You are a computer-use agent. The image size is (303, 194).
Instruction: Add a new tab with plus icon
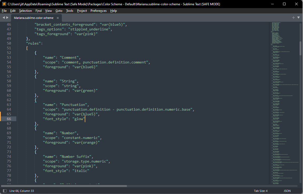pyautogui.click(x=293, y=18)
